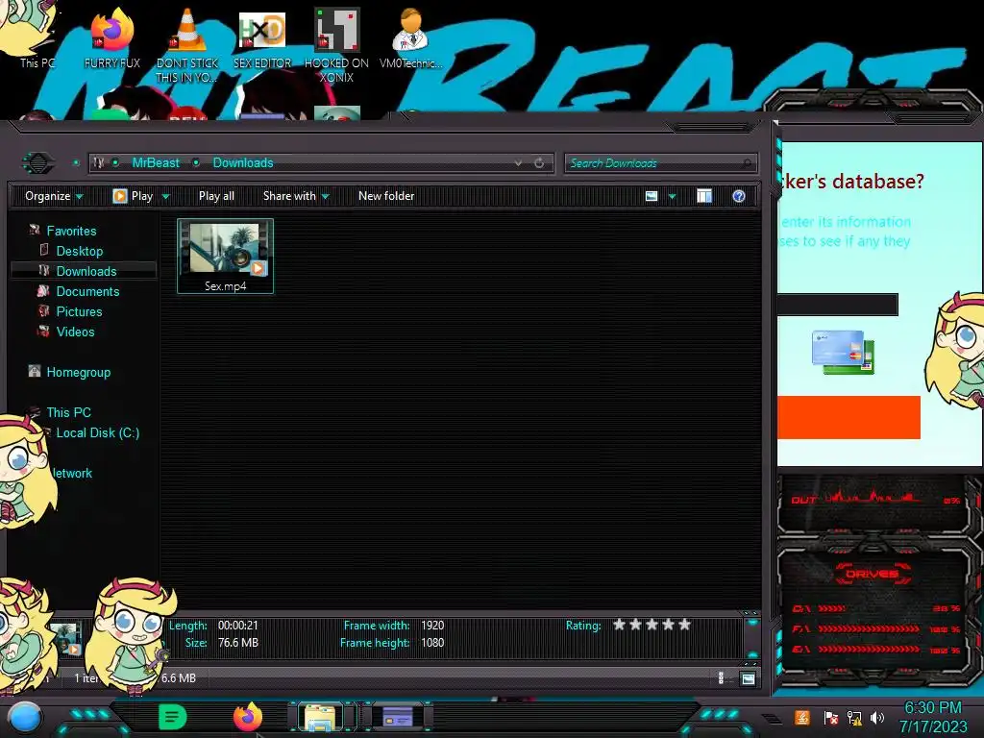Open the FURRY FUX Firefox desktop shortcut
984x738 pixels.
[x=111, y=37]
